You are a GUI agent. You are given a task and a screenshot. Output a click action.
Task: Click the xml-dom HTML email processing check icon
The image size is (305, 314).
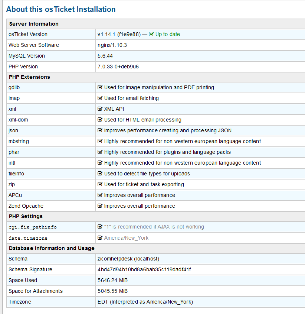coord(100,120)
